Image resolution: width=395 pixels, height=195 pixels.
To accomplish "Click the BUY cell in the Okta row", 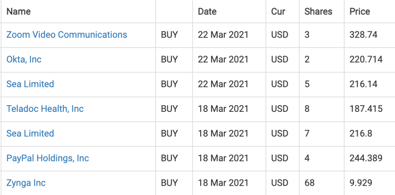I will point(169,60).
